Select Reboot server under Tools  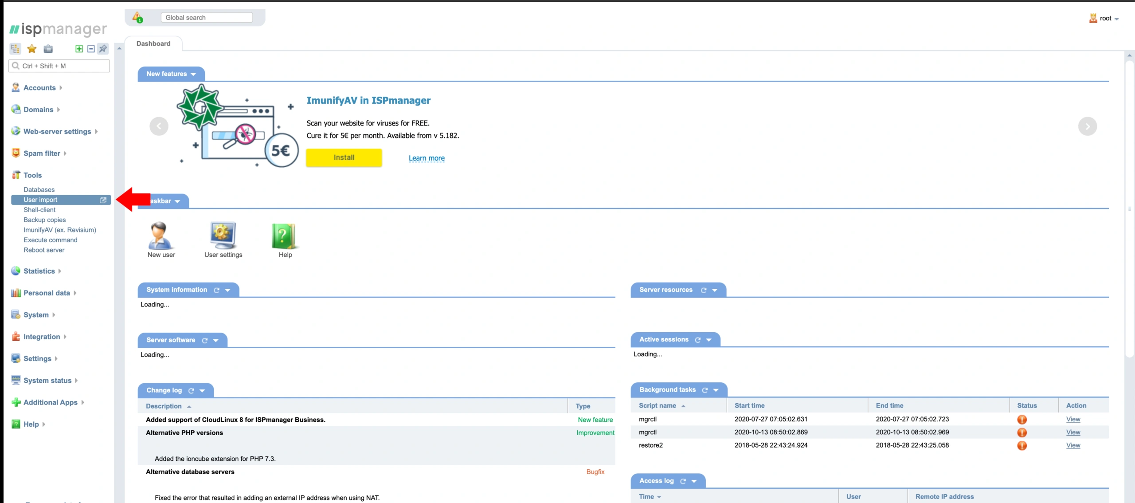(x=44, y=250)
